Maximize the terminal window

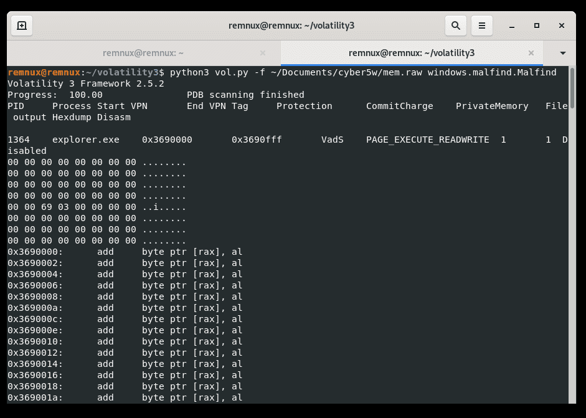(537, 26)
